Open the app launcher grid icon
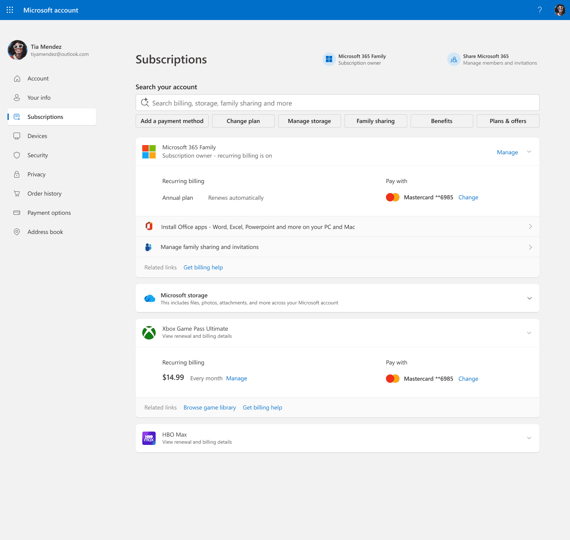 [10, 10]
